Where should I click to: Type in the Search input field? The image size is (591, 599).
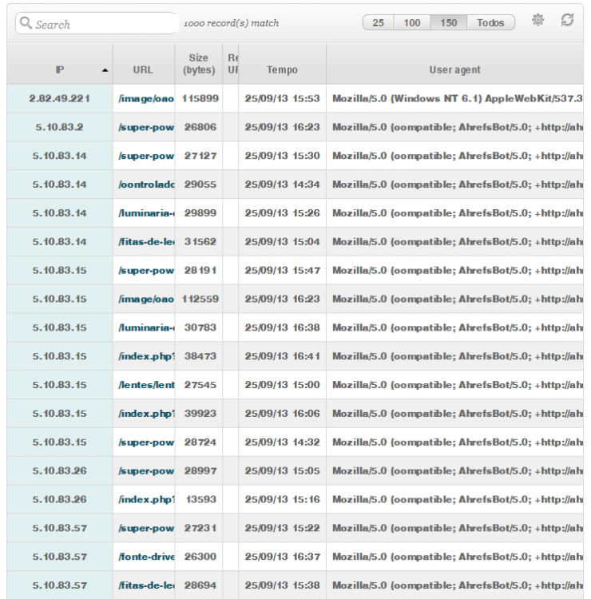[x=100, y=24]
